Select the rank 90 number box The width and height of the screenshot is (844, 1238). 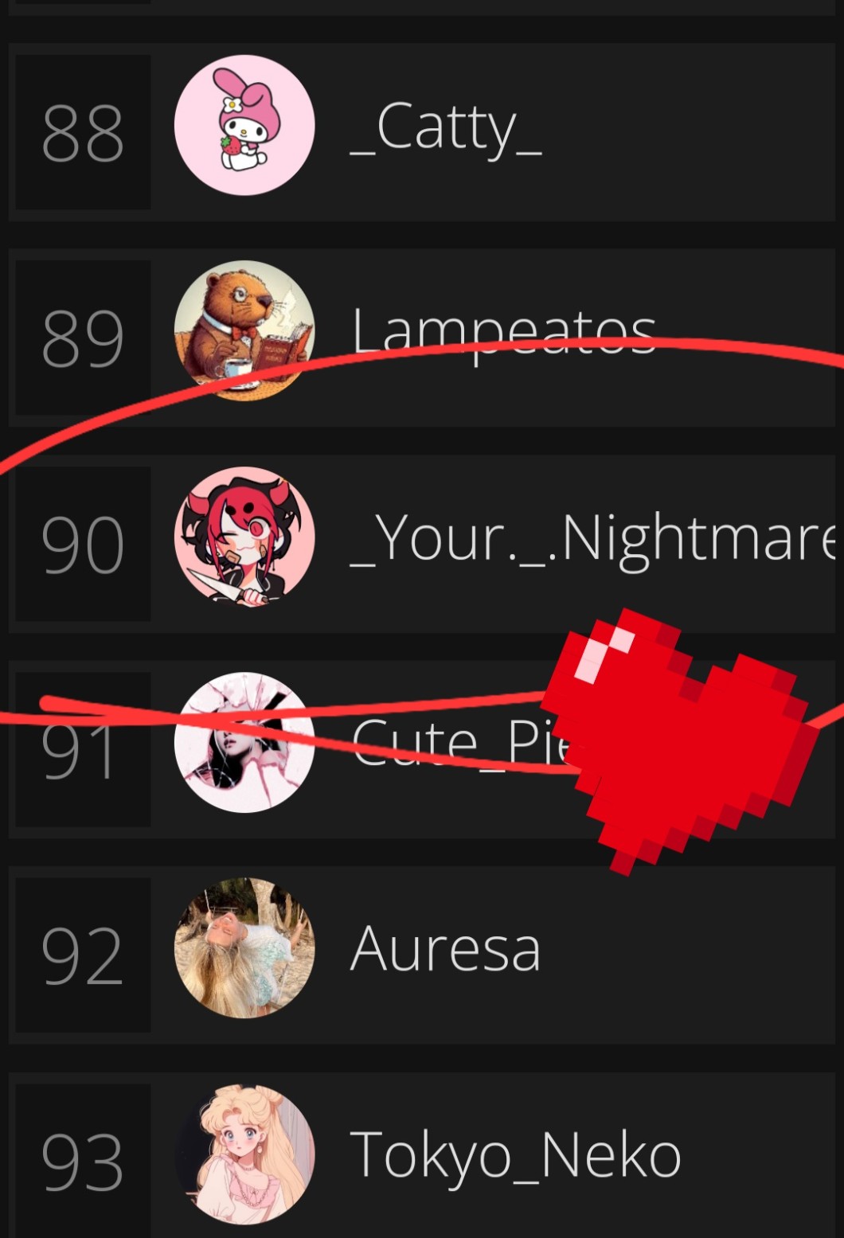coord(83,544)
